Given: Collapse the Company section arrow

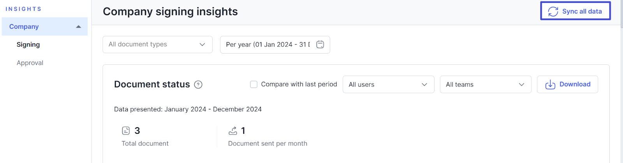Looking at the screenshot, I should tap(78, 27).
